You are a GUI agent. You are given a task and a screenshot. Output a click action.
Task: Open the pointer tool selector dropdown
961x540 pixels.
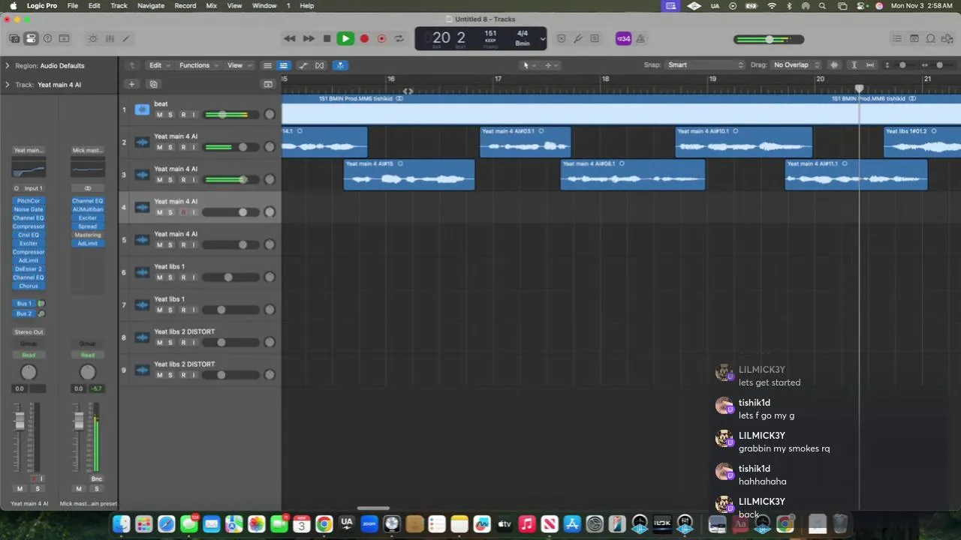point(529,65)
